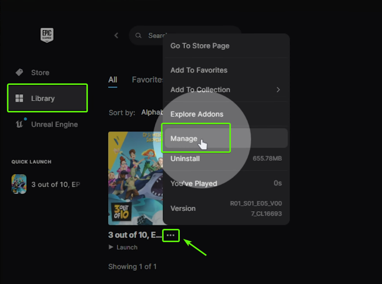Click the Epic Games logo
Image resolution: width=382 pixels, height=284 pixels.
[47, 35]
